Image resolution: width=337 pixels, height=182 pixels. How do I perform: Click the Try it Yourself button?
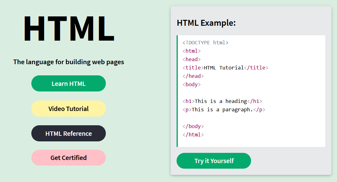(x=214, y=161)
